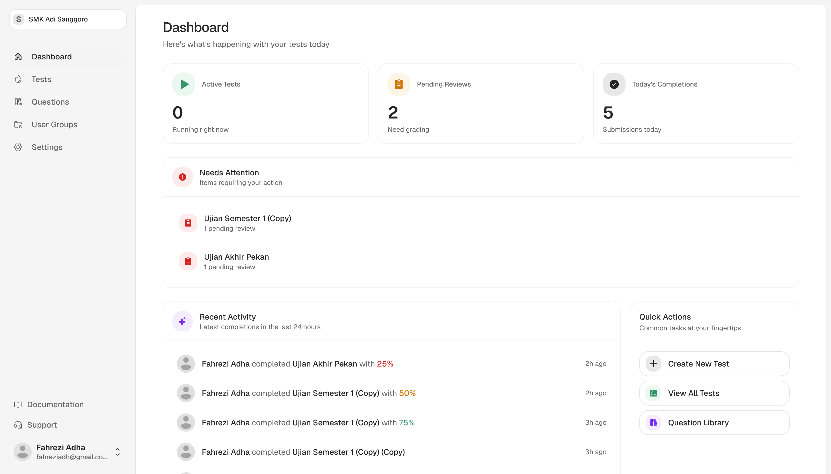Click Create New Test

coord(698,363)
